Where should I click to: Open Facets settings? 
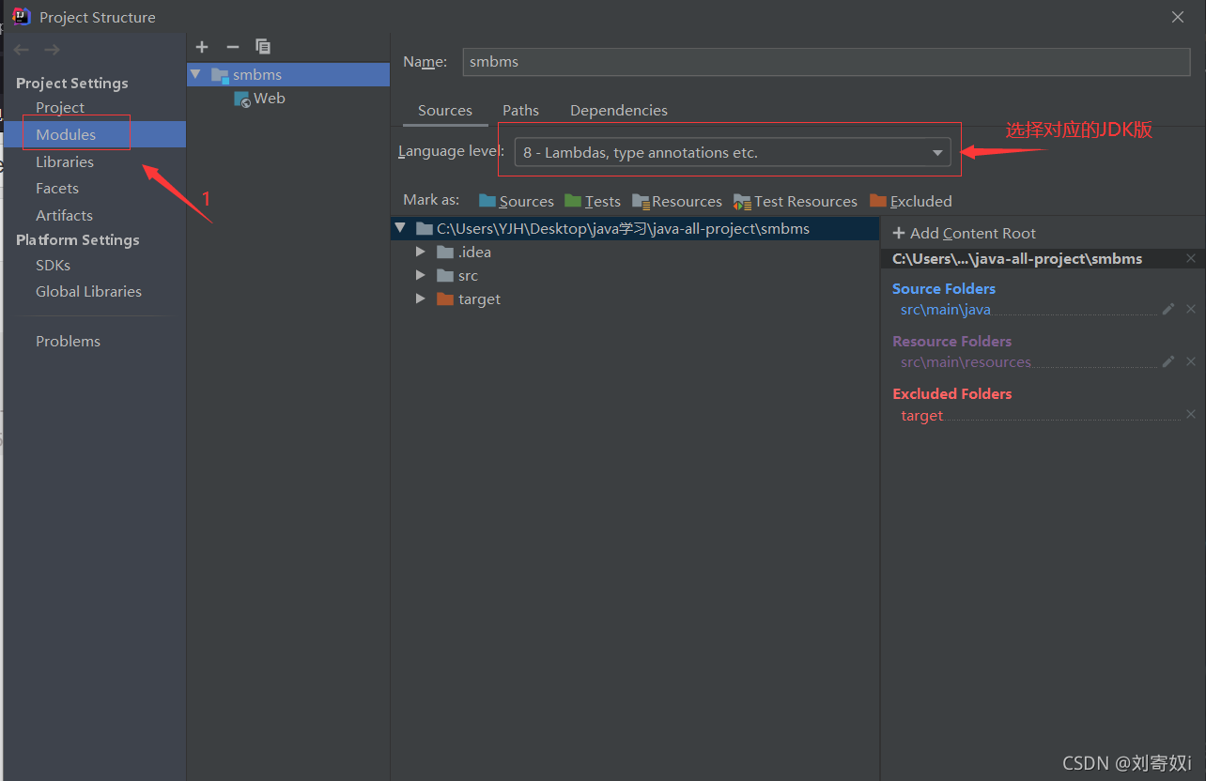[57, 188]
